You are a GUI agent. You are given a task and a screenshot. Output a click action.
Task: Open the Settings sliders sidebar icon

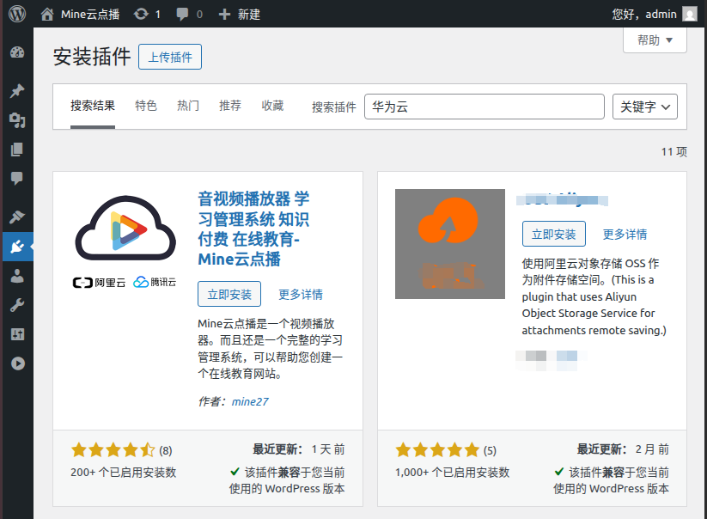(x=17, y=334)
